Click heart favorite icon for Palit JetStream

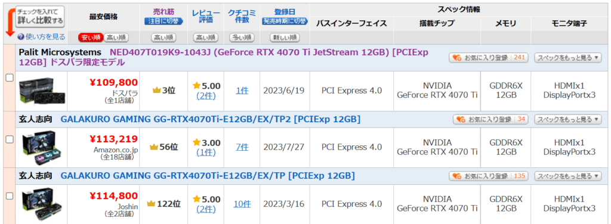(456, 58)
